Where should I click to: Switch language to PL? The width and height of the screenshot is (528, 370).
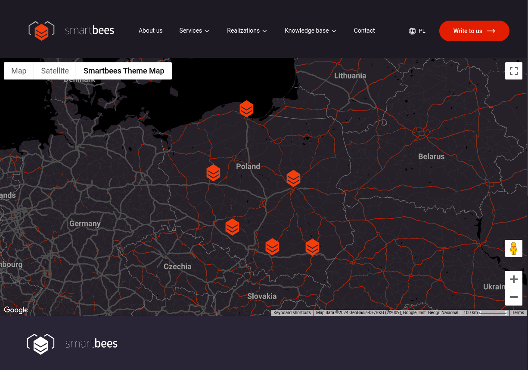click(422, 31)
